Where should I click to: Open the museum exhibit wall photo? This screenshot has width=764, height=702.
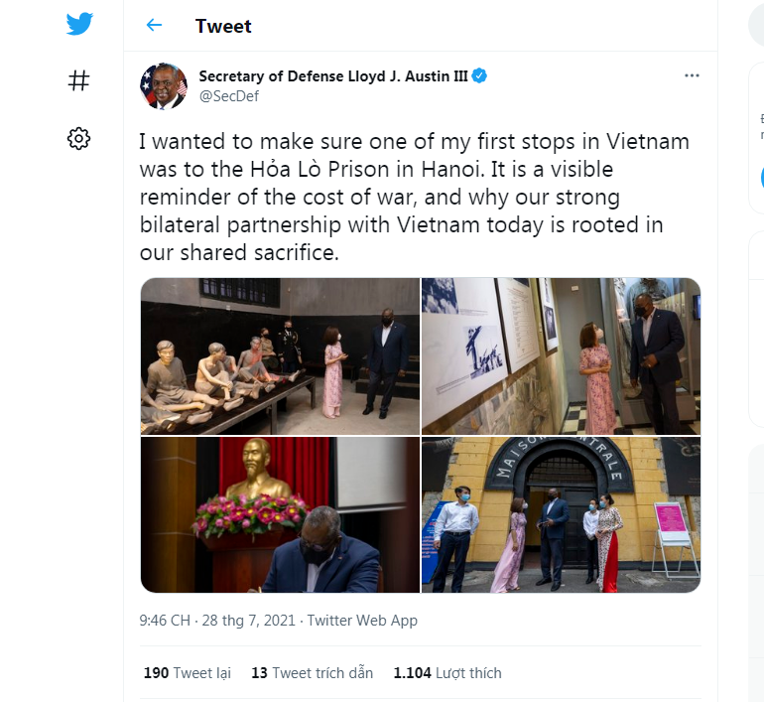pos(561,355)
